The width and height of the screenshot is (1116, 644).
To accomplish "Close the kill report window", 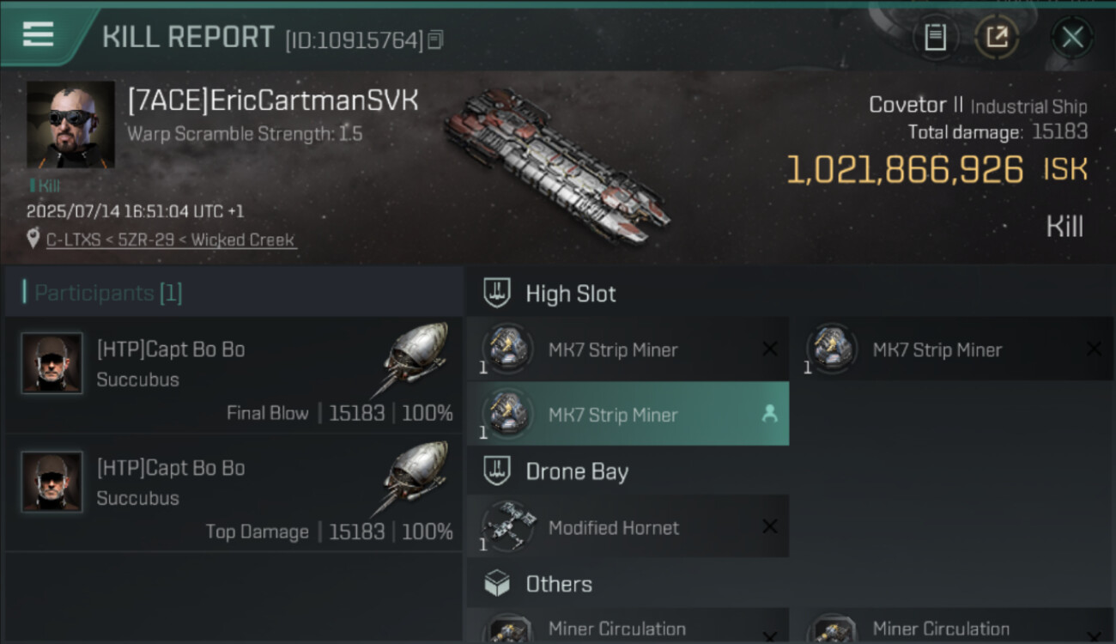I will 1072,37.
